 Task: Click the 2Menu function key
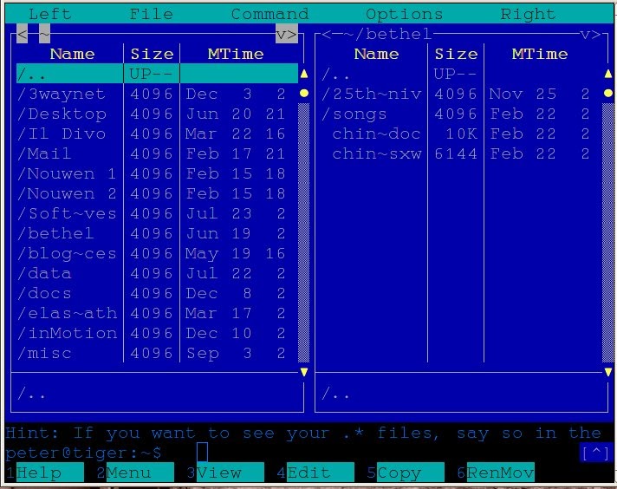tap(135, 473)
